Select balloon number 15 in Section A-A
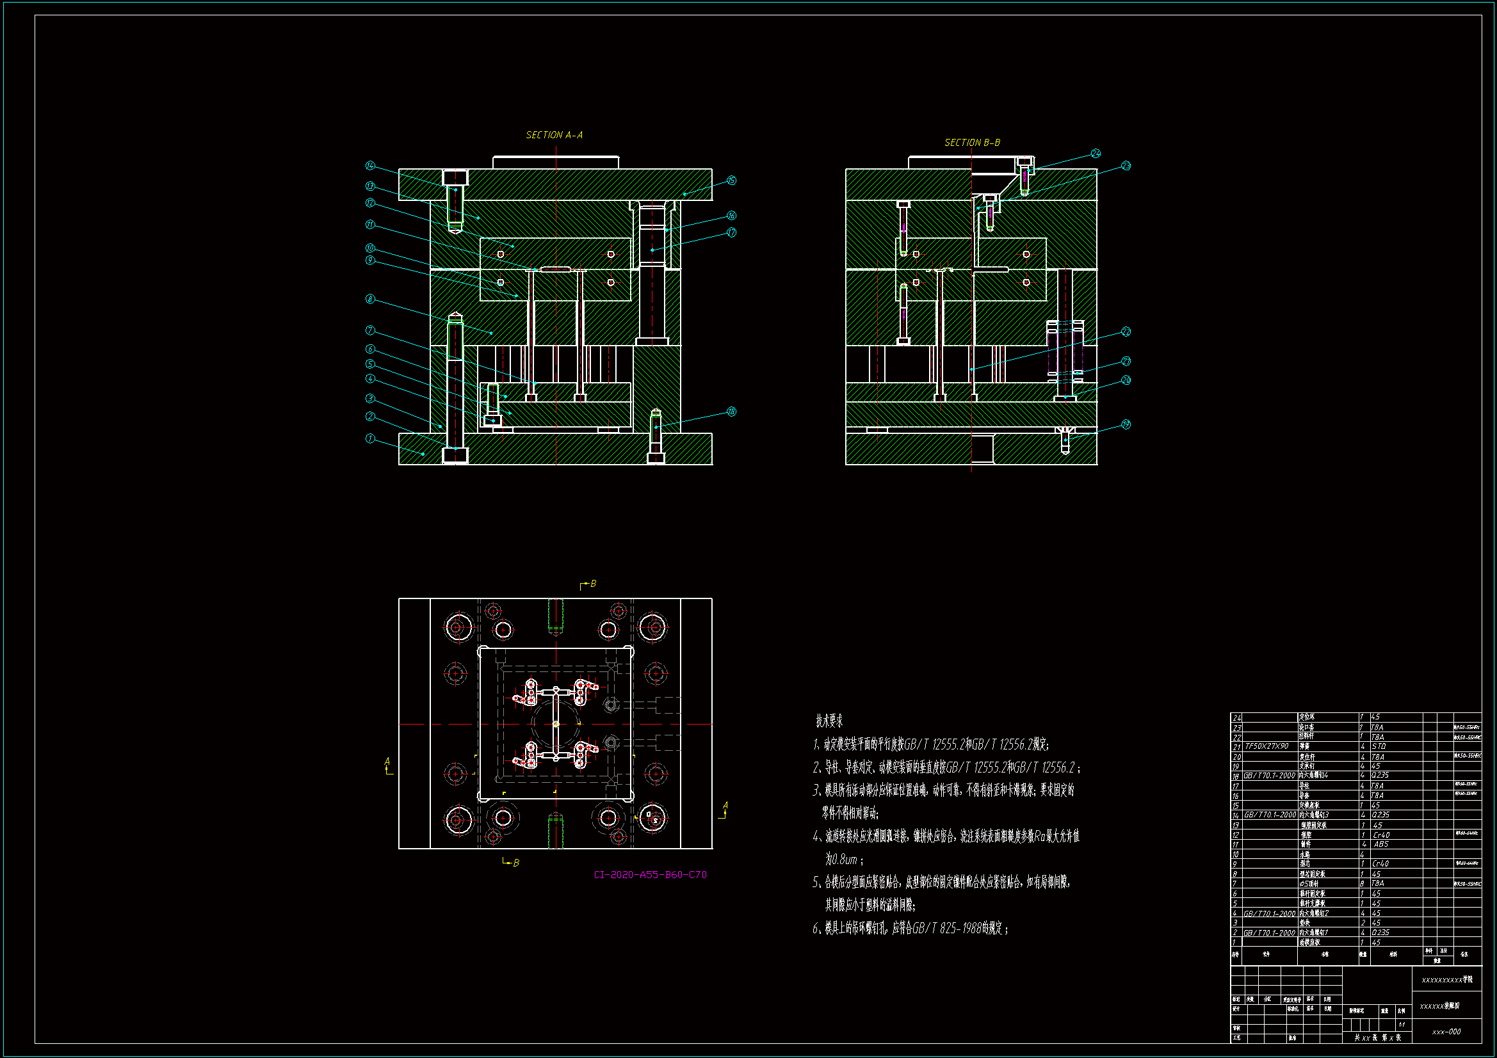The image size is (1497, 1058). pyautogui.click(x=732, y=180)
